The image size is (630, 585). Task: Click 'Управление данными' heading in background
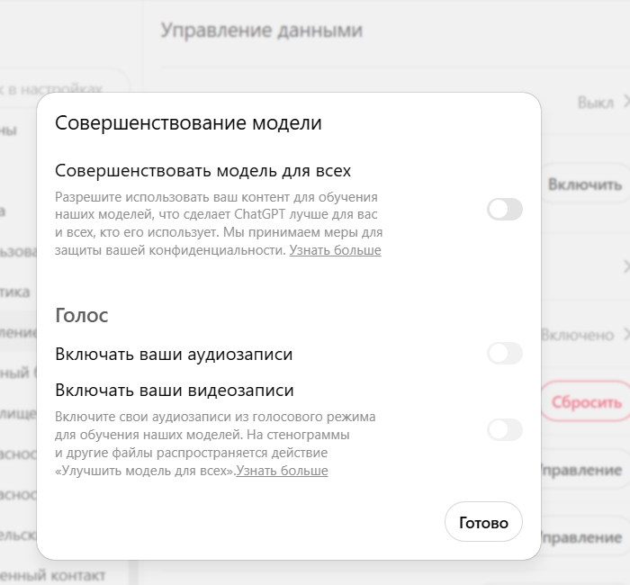click(x=262, y=31)
